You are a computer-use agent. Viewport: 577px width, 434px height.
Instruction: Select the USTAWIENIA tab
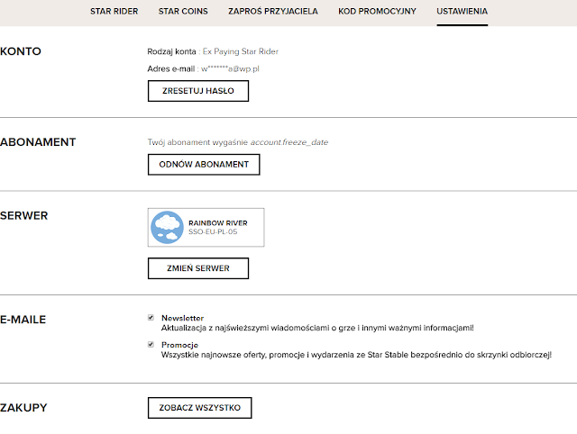pos(463,12)
